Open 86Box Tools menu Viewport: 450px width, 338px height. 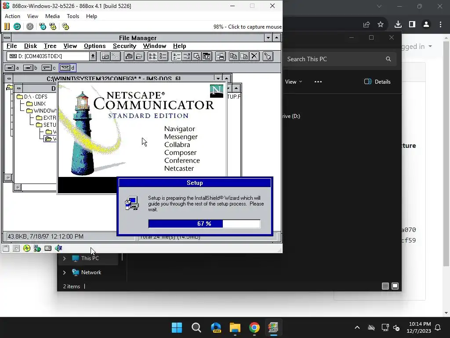[x=73, y=16]
